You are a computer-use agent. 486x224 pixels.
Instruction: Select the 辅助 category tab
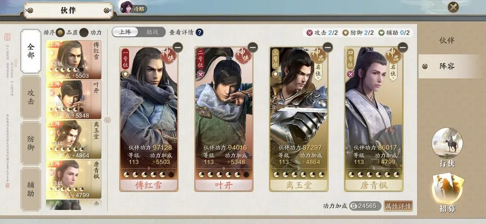tap(31, 189)
